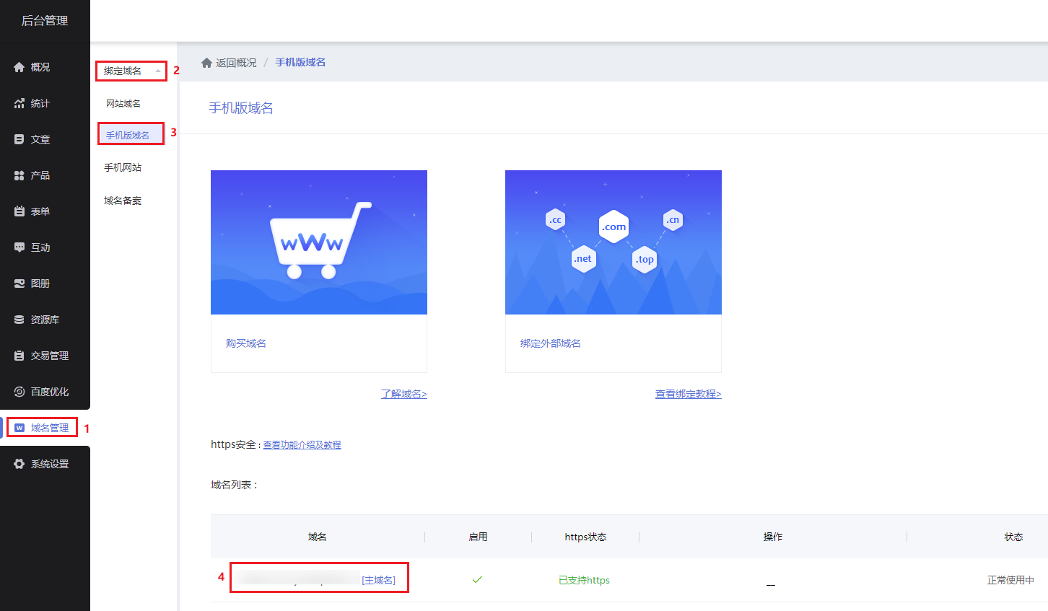1048x611 pixels.
Task: Select 网站域名 in the submenu
Action: tap(123, 104)
